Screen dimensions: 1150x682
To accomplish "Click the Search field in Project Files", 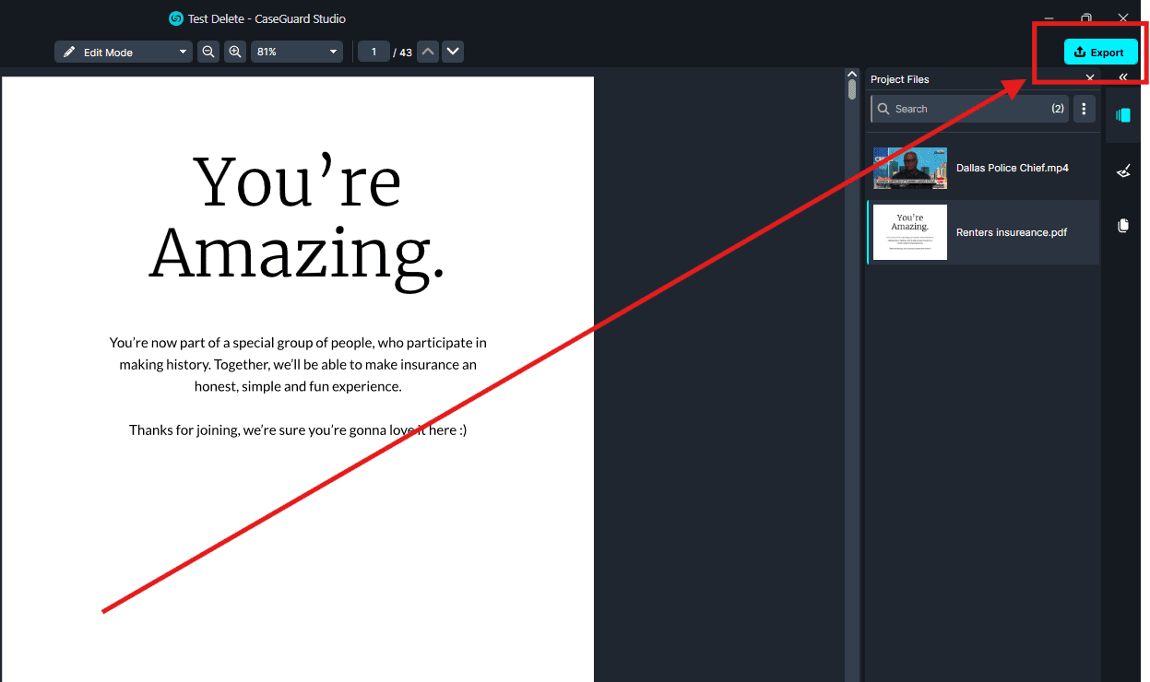I will tap(959, 109).
